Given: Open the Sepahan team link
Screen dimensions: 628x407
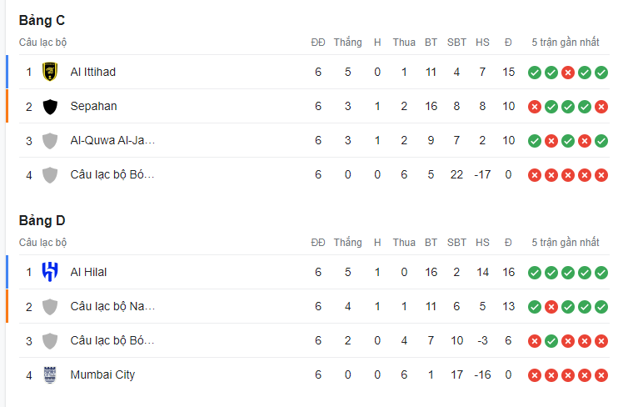Looking at the screenshot, I should (x=94, y=106).
